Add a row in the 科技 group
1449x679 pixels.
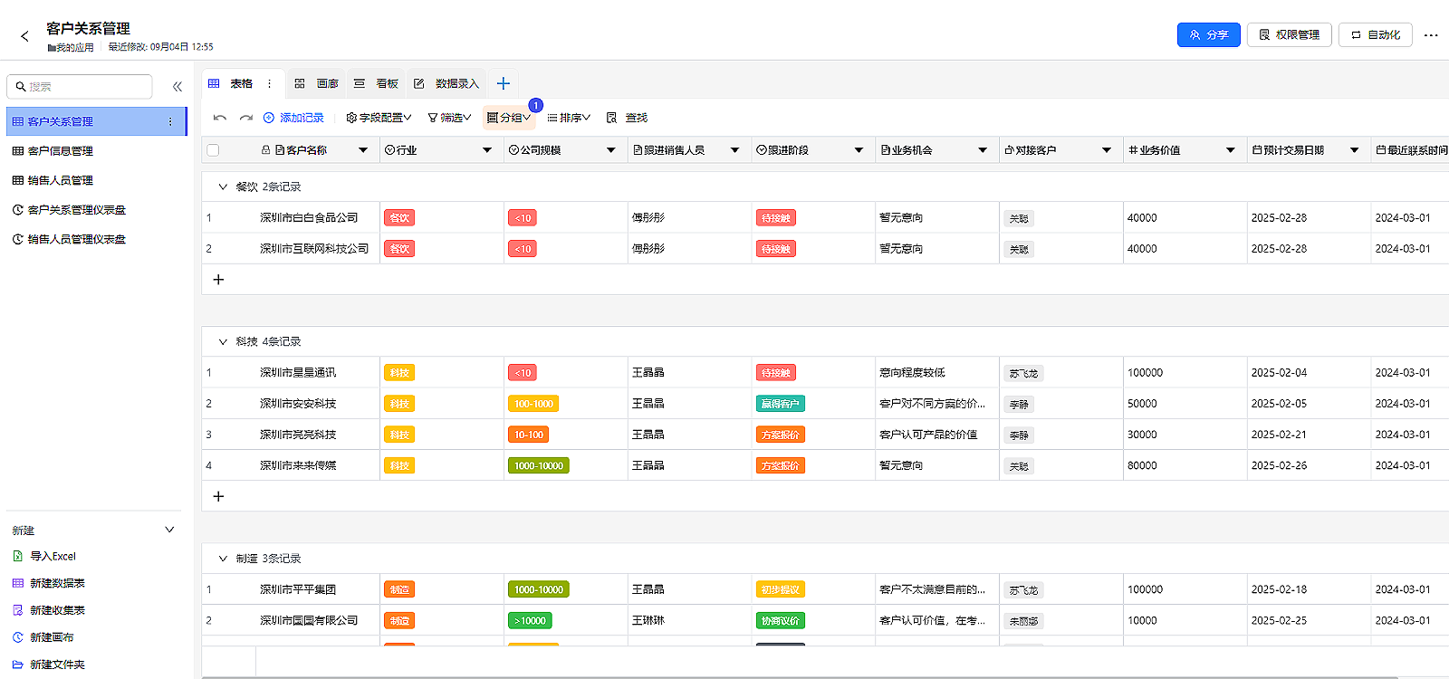click(x=218, y=496)
